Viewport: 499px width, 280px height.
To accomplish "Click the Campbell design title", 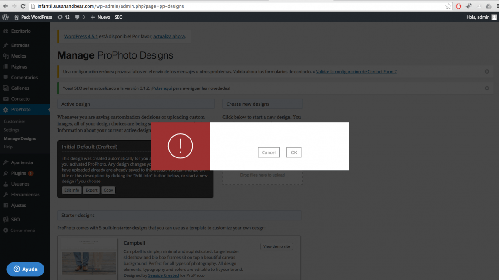I will point(134,243).
